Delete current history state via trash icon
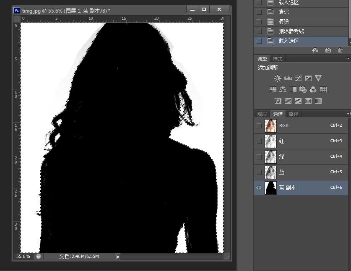Image resolution: width=351 pixels, height=271 pixels. (x=340, y=50)
